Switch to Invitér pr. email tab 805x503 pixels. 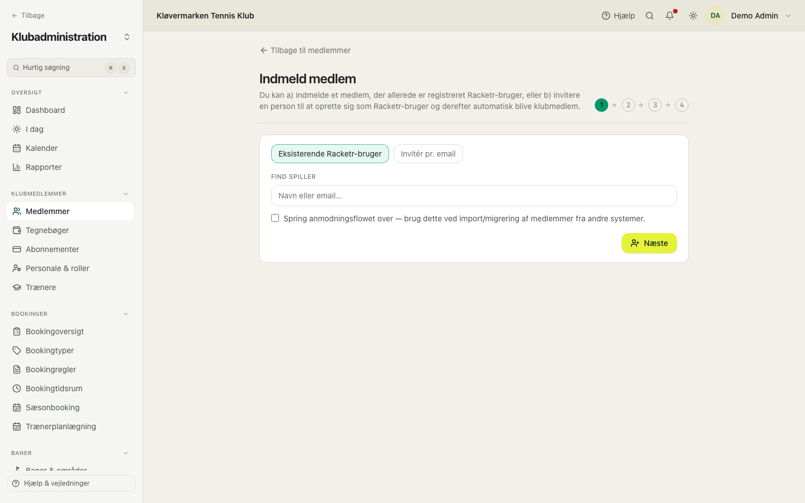coord(428,154)
